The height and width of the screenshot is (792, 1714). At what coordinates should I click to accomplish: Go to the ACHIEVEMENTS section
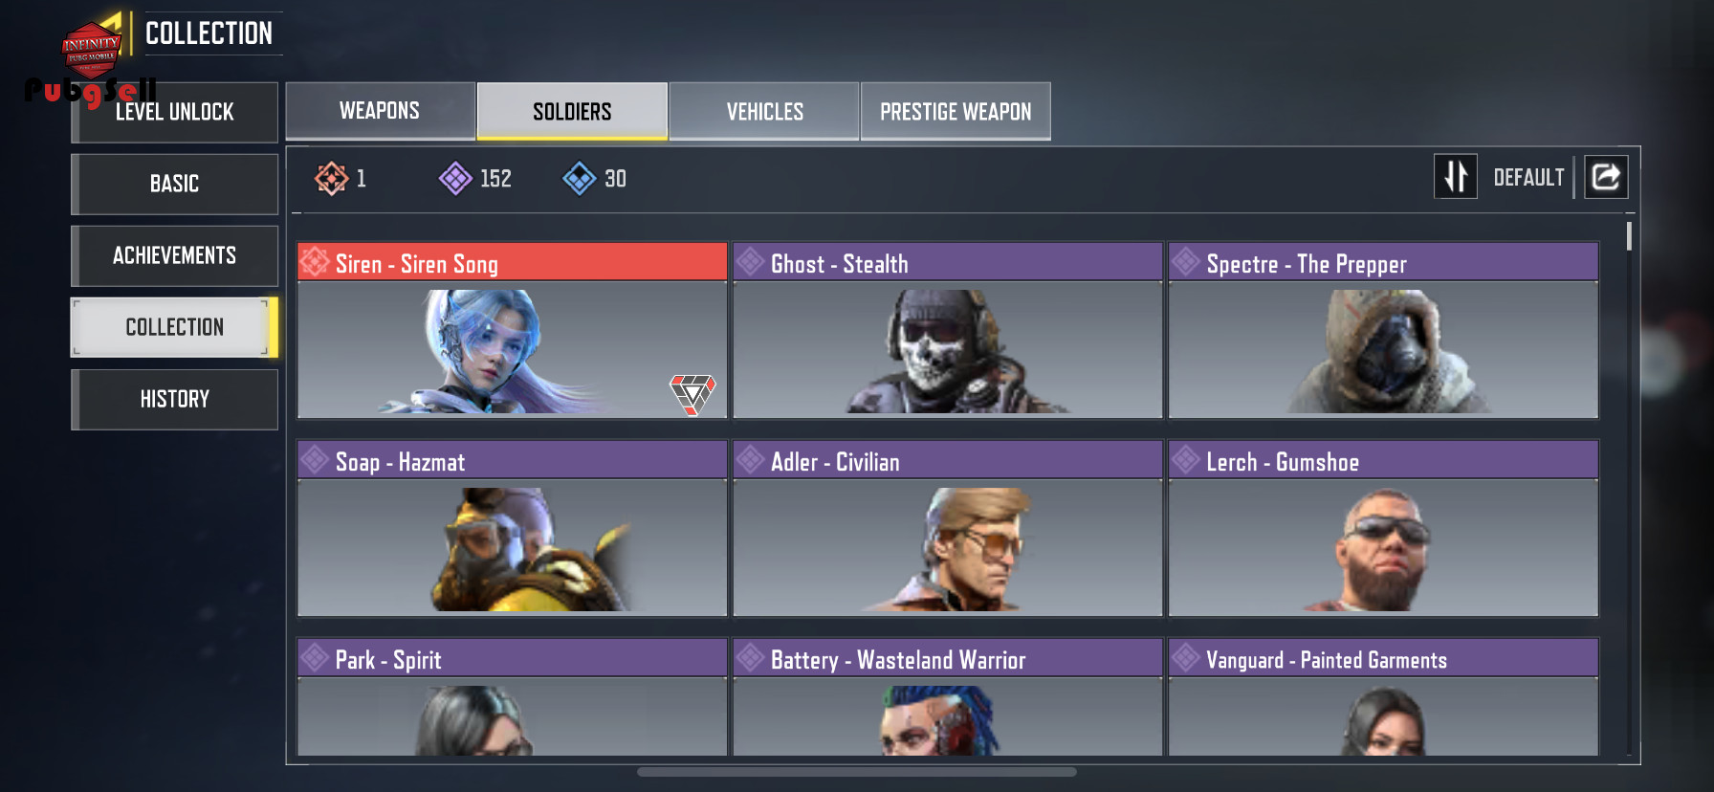click(x=174, y=255)
